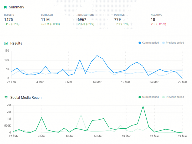The height and width of the screenshot is (144, 192).
Task: Click 4 Mar label on Social Media Reach axis
Action: [x=41, y=136]
